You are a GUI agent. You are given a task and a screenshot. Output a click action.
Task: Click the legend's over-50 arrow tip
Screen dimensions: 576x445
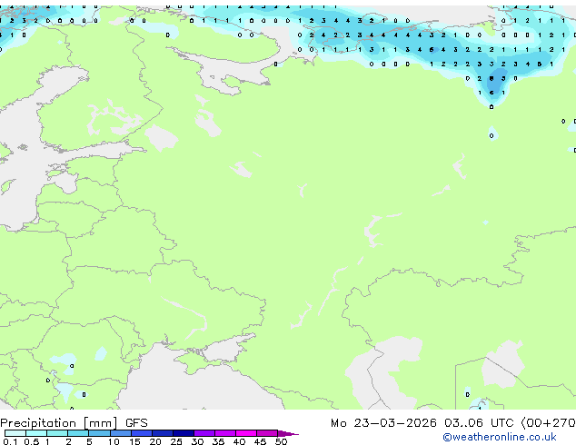pyautogui.click(x=288, y=433)
